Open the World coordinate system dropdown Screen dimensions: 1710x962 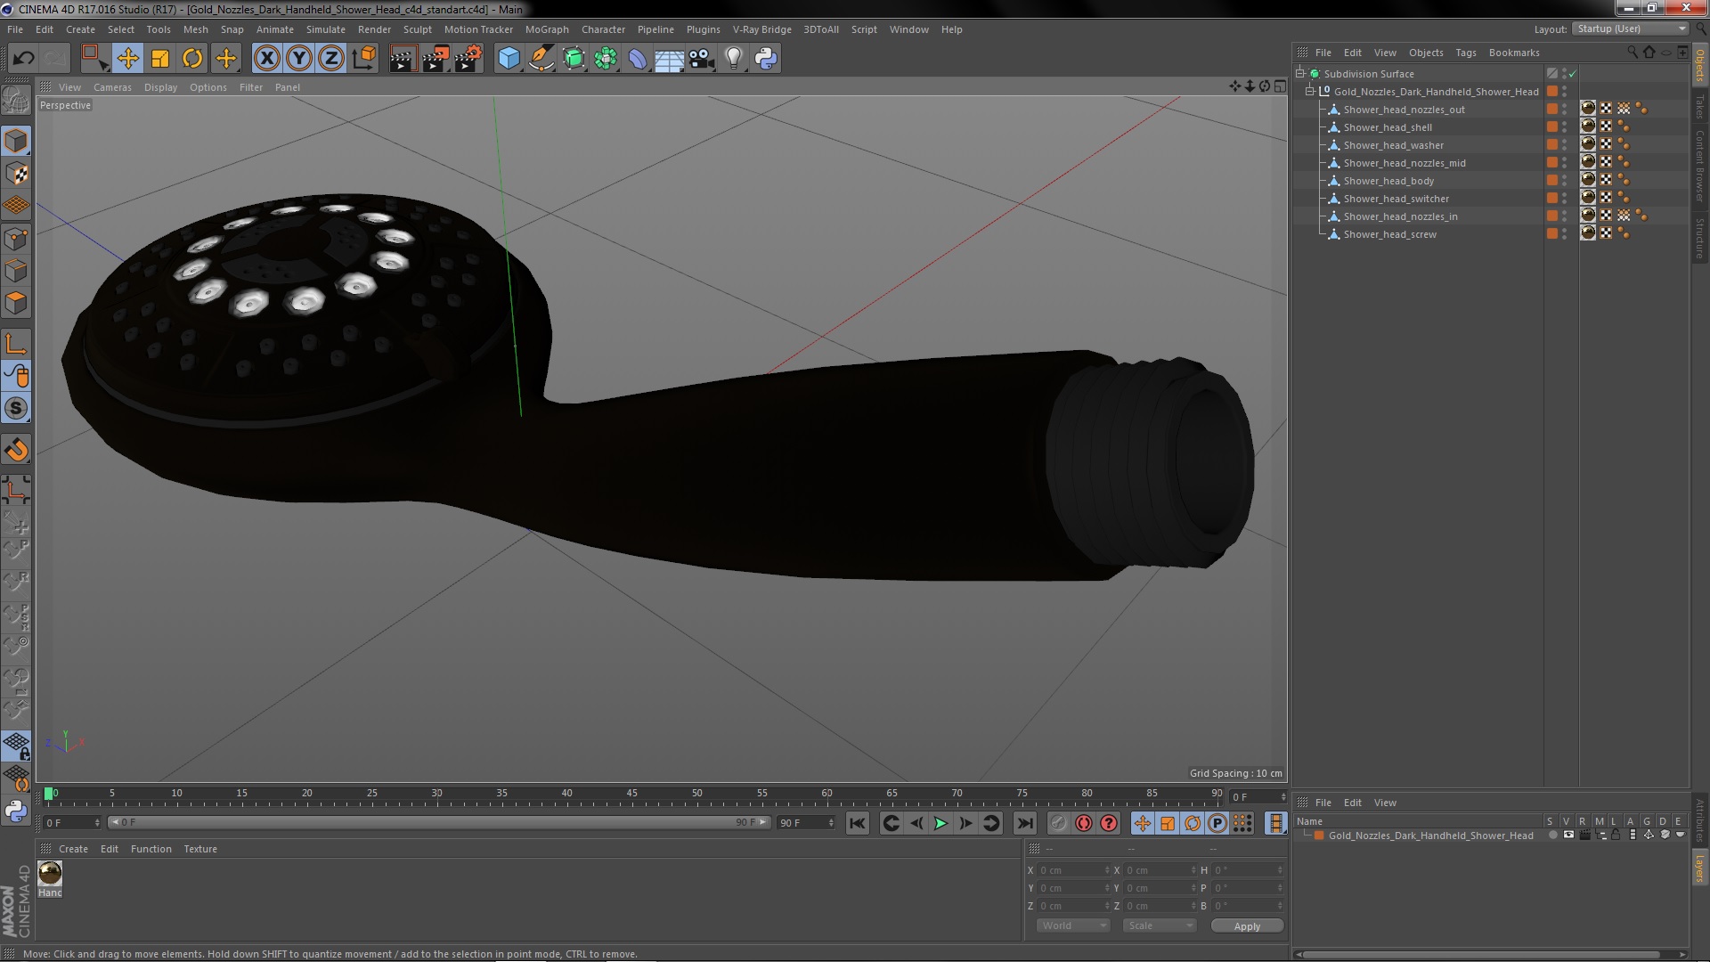click(1073, 925)
